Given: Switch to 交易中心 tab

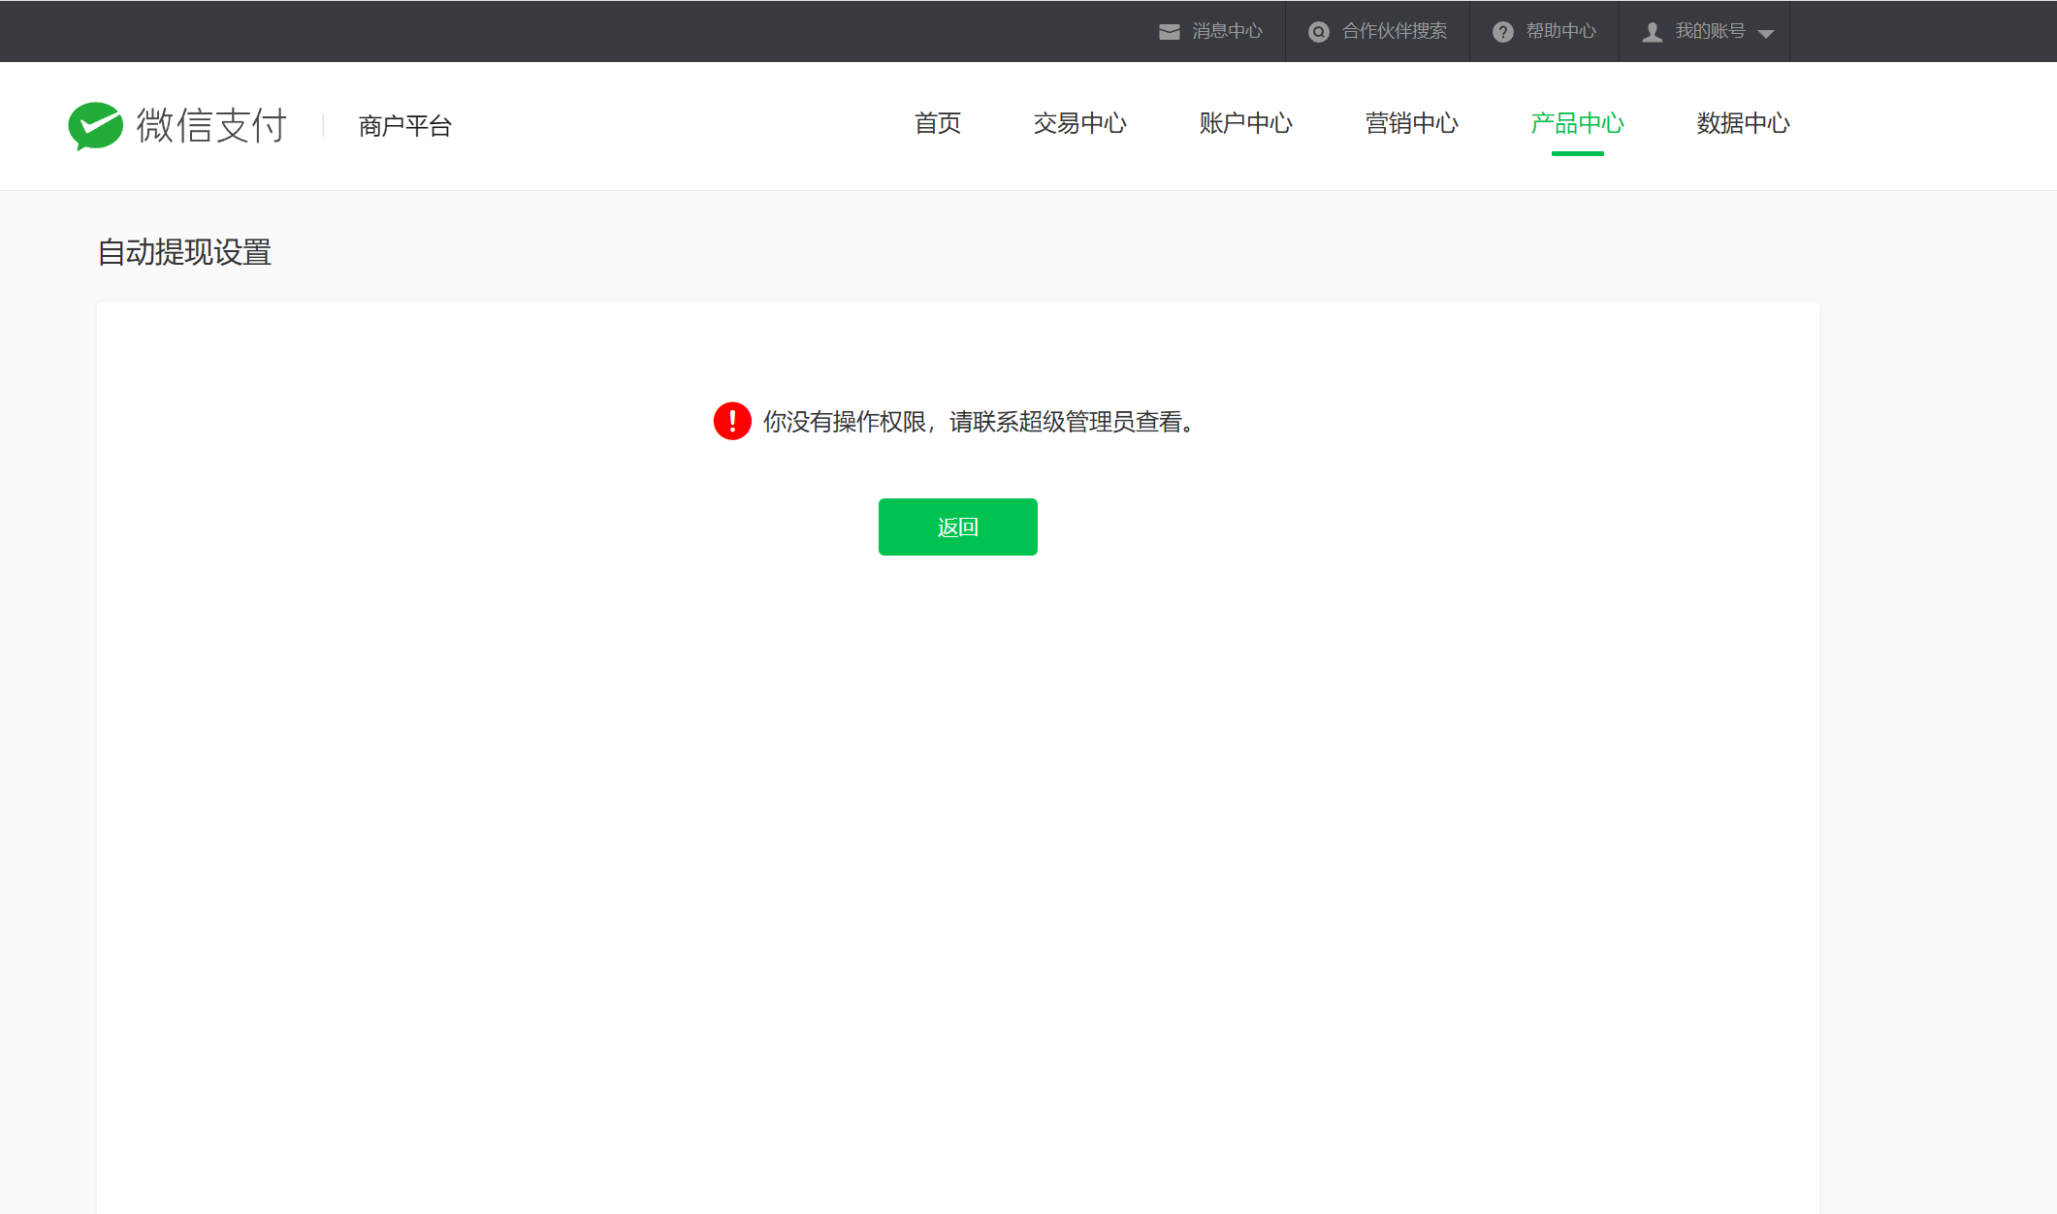Looking at the screenshot, I should [x=1079, y=123].
